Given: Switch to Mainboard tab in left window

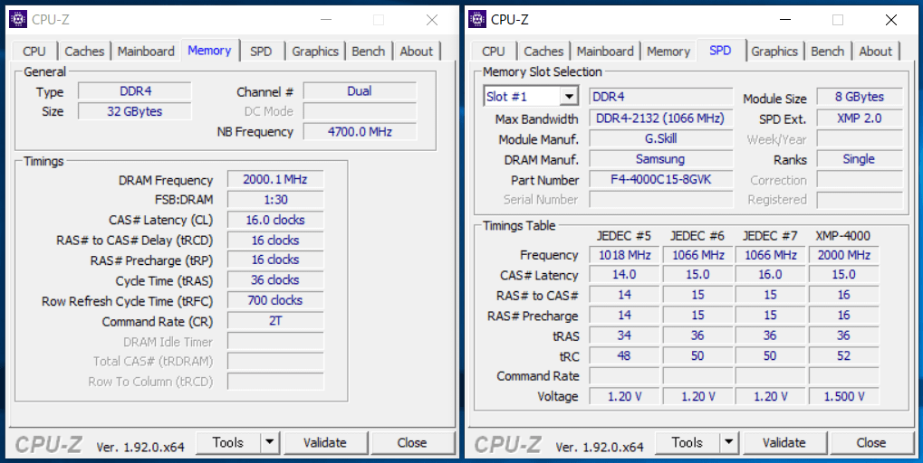Looking at the screenshot, I should click(x=146, y=52).
